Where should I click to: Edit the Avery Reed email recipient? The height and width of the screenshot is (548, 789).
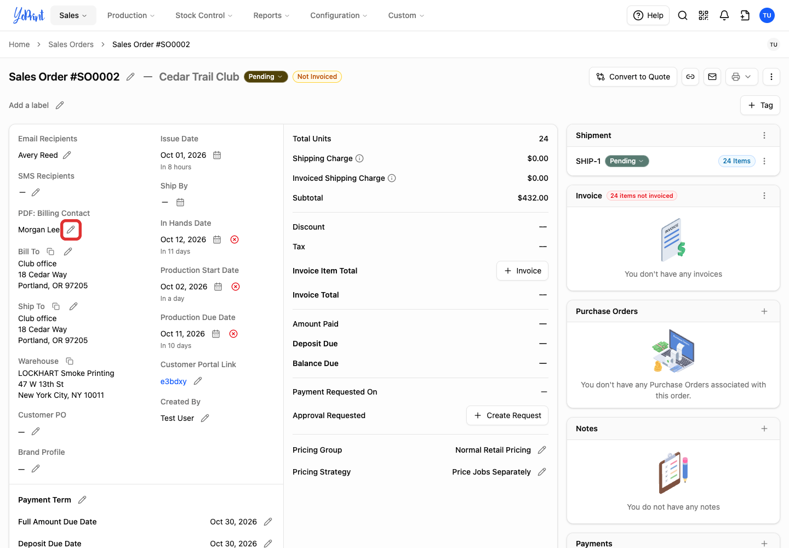click(67, 155)
